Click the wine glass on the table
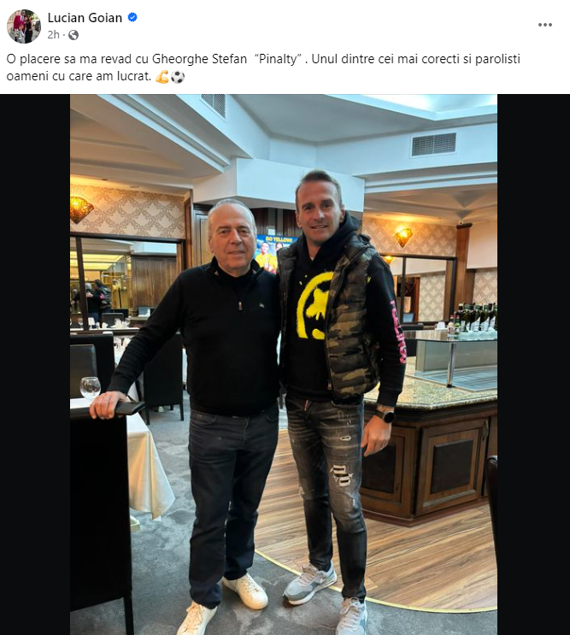This screenshot has width=570, height=635. [x=90, y=388]
